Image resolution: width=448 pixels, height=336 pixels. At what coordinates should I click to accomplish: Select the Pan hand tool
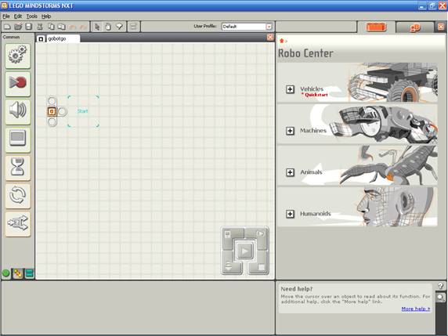coord(108,27)
